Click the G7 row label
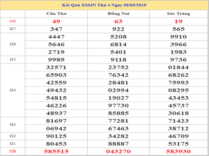This screenshot has height=156, width=209. pyautogui.click(x=13, y=29)
